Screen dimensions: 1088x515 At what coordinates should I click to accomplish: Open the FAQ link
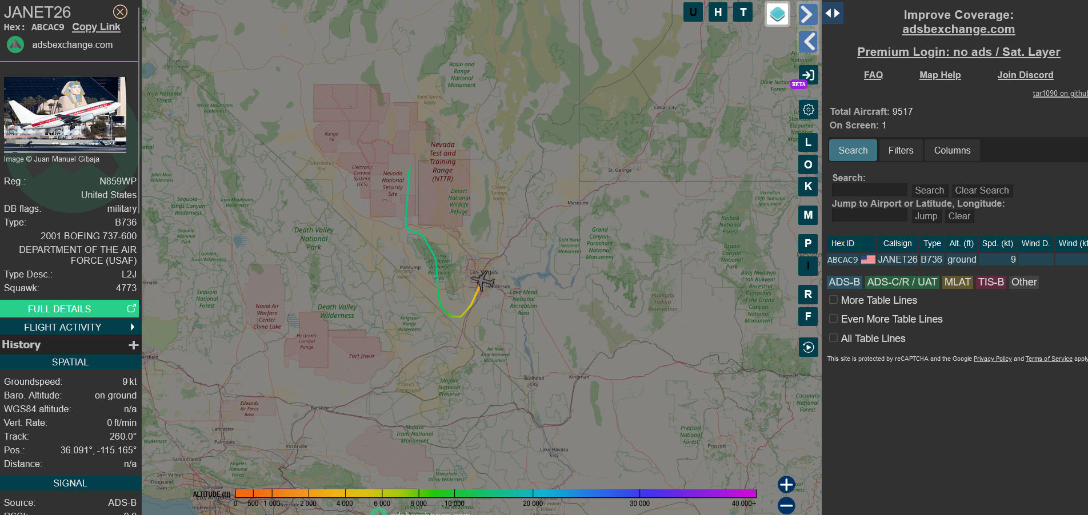(873, 75)
